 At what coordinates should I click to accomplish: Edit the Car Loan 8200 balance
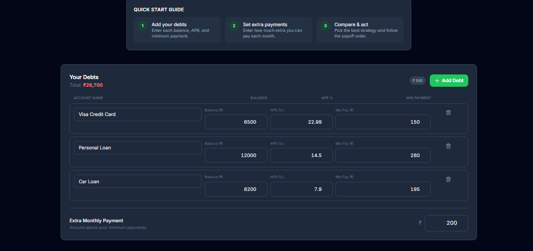236,189
